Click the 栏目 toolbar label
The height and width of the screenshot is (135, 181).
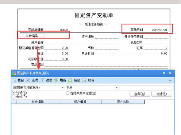coord(20,80)
